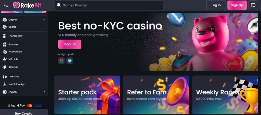Sign up with the Telegram icon
The width and height of the screenshot is (261, 115).
70,61
